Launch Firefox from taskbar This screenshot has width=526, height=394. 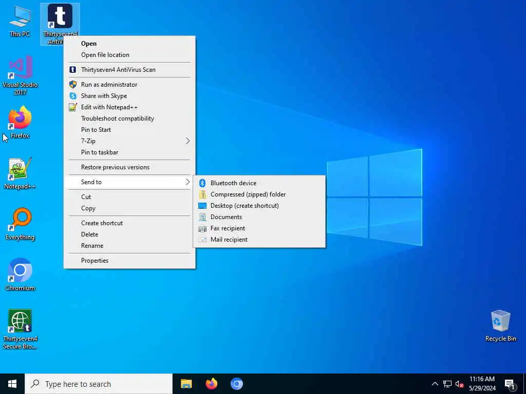211,384
